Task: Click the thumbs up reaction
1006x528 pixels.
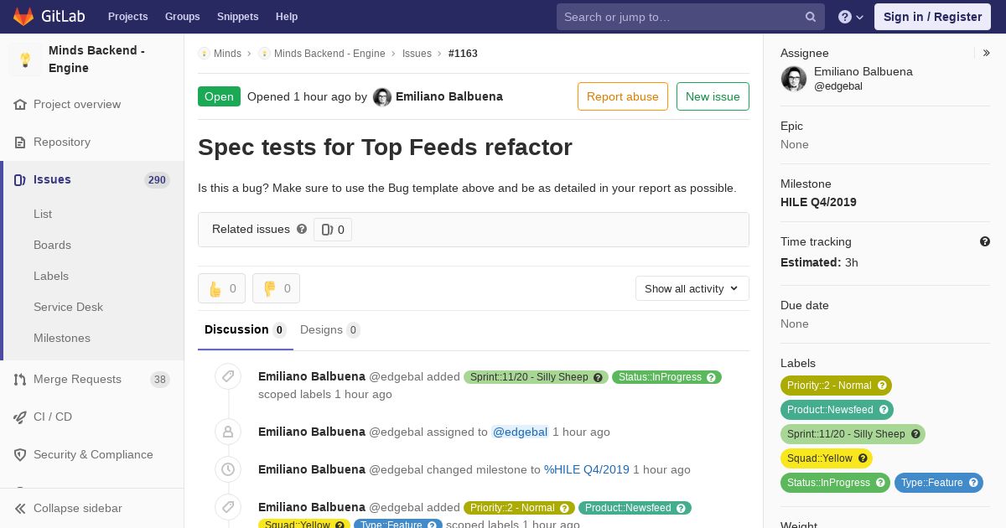Action: (x=221, y=288)
